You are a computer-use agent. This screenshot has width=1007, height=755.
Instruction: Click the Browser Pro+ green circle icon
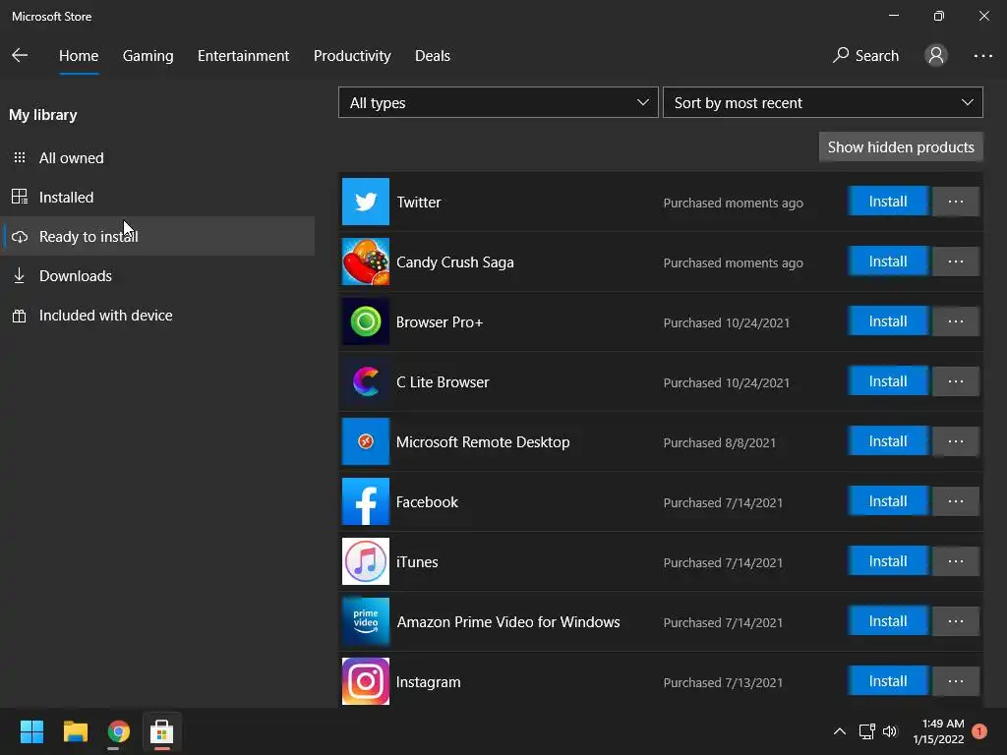tap(366, 321)
